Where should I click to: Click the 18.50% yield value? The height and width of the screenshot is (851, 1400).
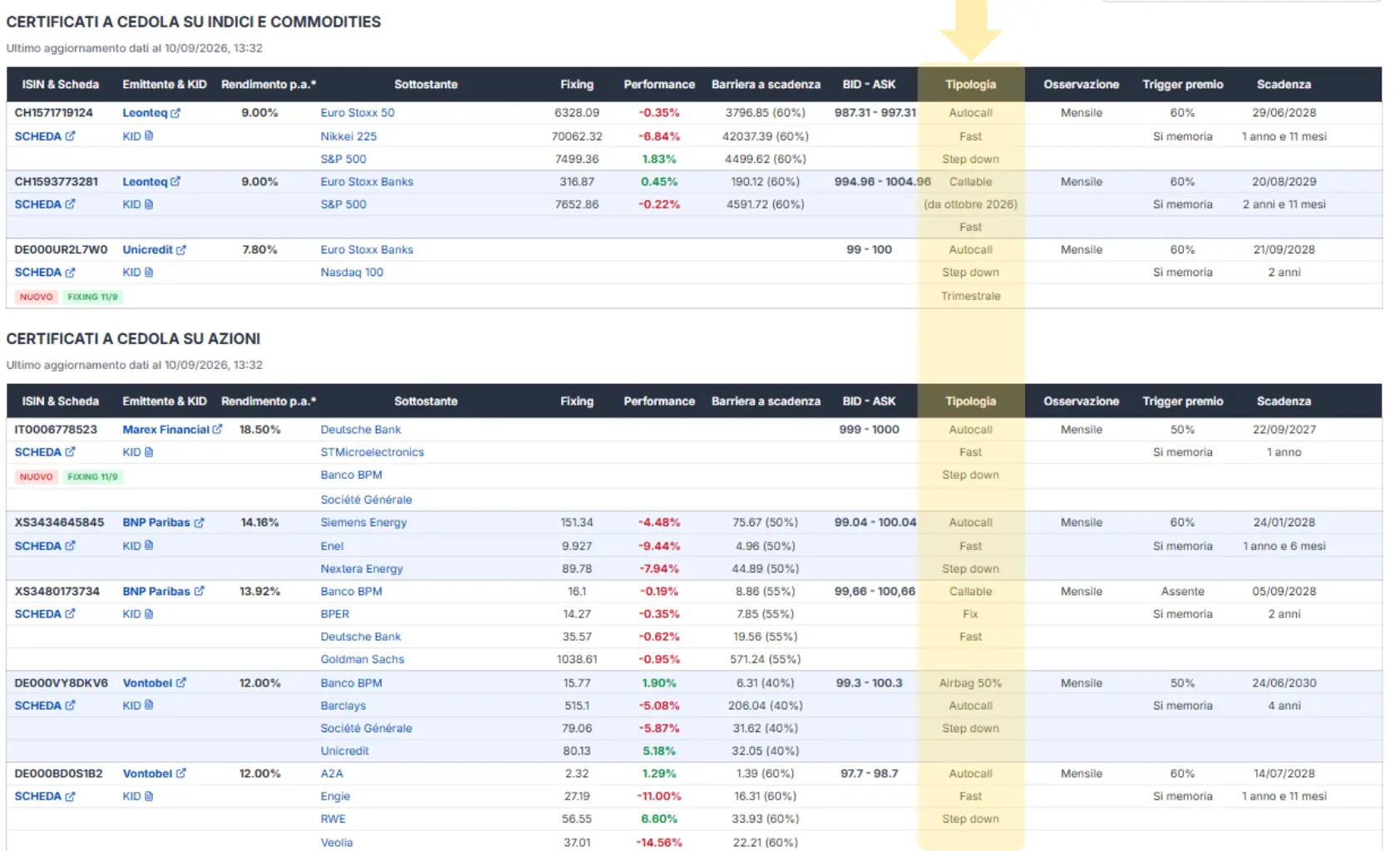260,430
